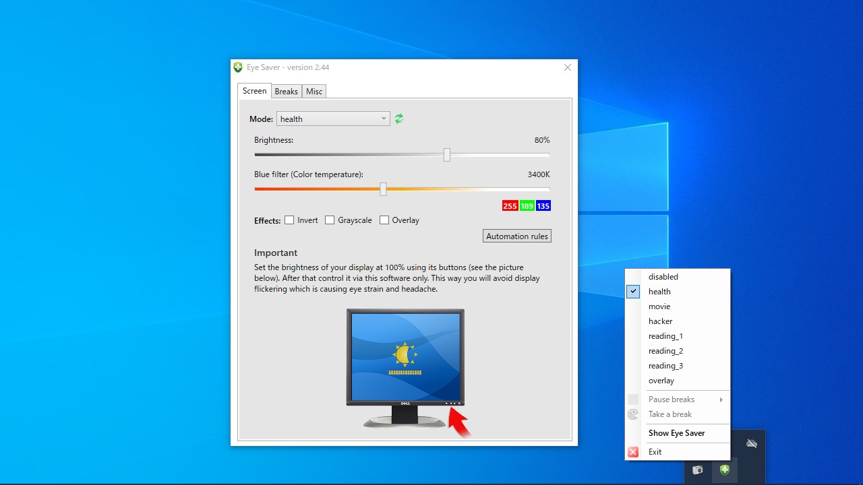Click the camera tray icon
The height and width of the screenshot is (485, 863).
[698, 470]
